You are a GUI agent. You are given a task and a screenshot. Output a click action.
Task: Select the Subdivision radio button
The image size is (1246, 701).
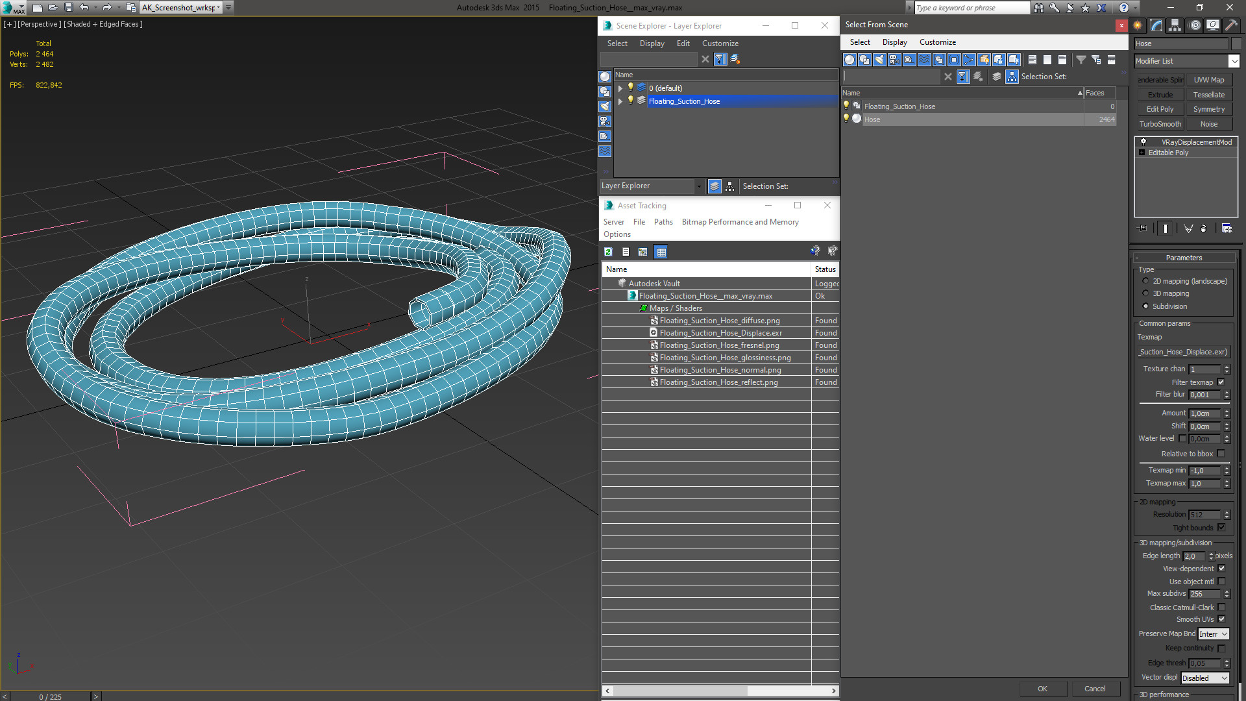tap(1145, 306)
